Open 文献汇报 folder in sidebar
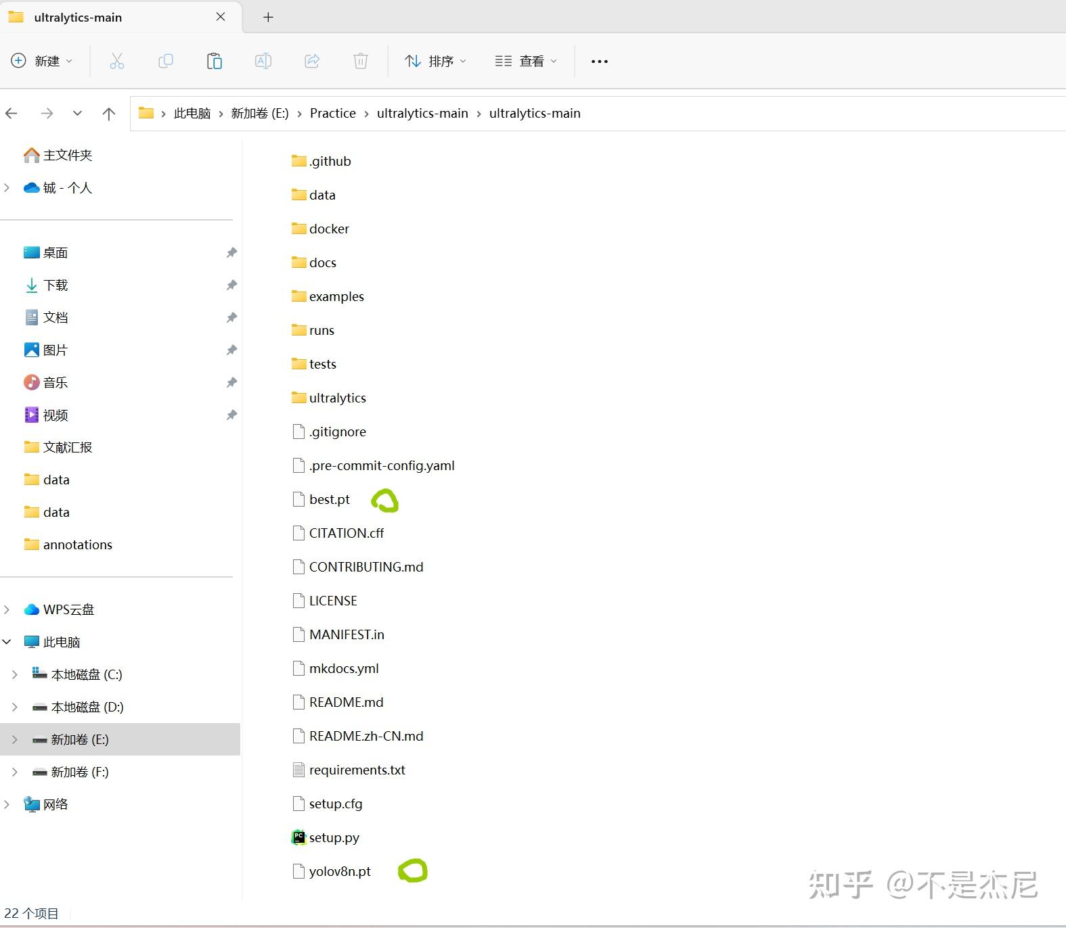1066x928 pixels. pos(58,447)
